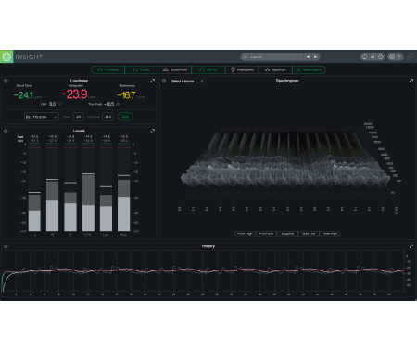Click the INSIGHT title text
The width and height of the screenshot is (417, 352).
(29, 57)
